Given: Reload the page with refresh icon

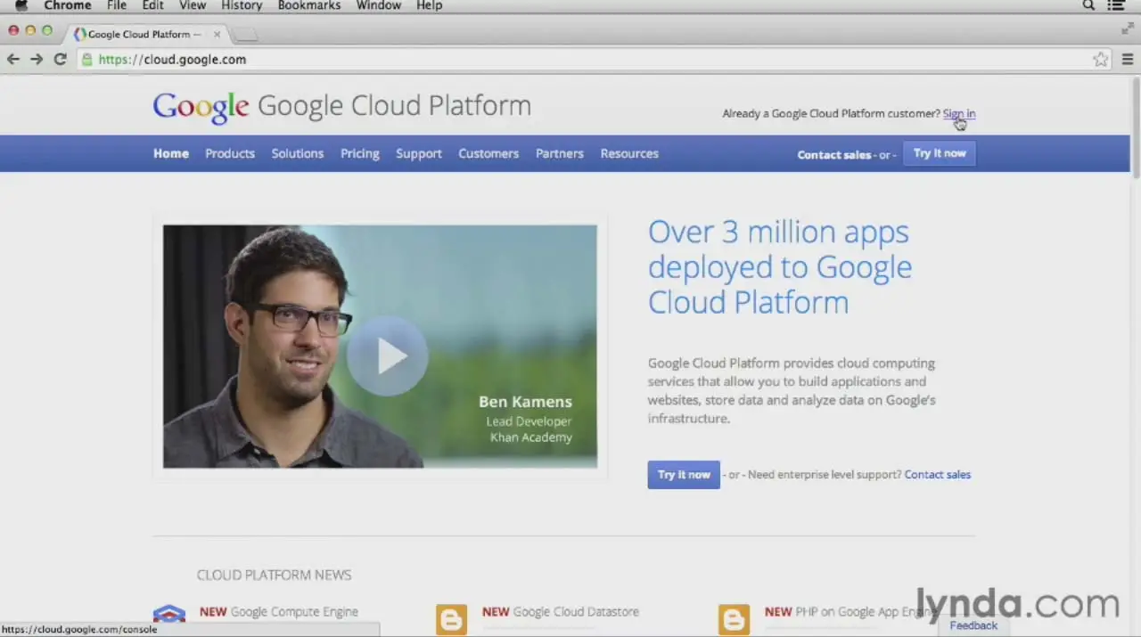Looking at the screenshot, I should (x=60, y=59).
